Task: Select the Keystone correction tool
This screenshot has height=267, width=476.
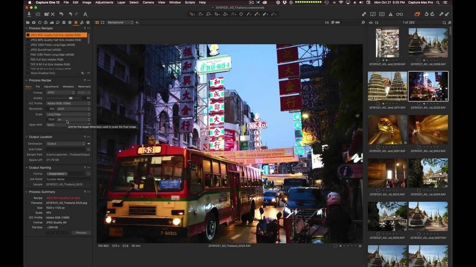Action: coord(234,14)
